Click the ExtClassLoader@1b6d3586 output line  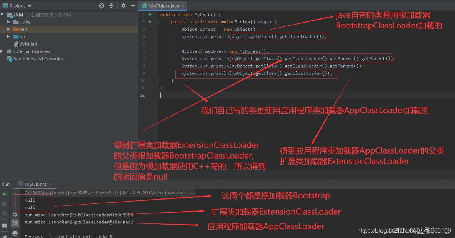pyautogui.click(x=79, y=215)
